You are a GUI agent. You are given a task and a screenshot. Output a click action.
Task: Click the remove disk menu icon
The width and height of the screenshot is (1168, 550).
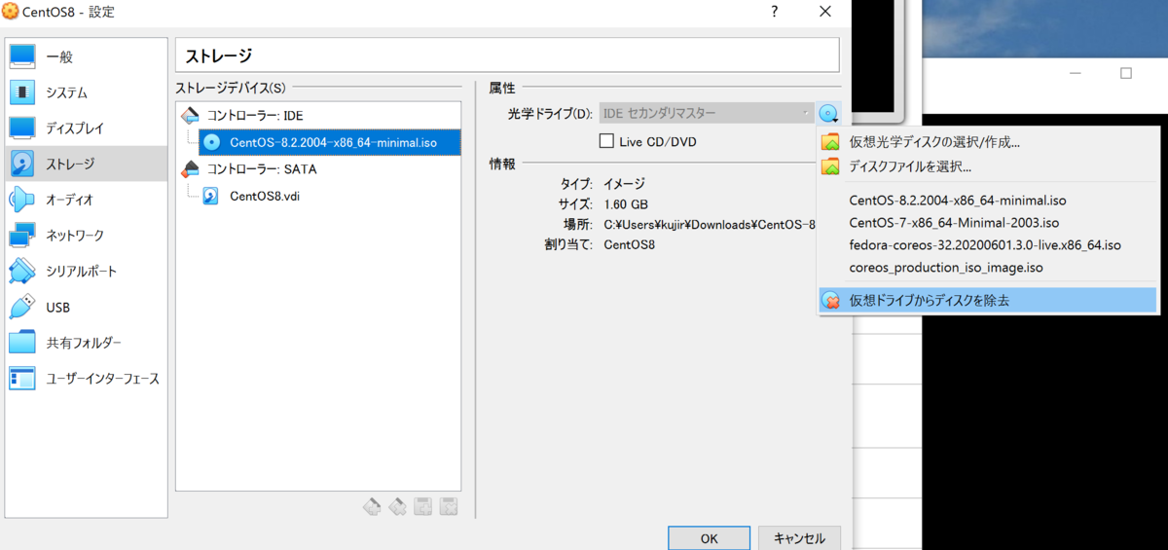click(830, 301)
